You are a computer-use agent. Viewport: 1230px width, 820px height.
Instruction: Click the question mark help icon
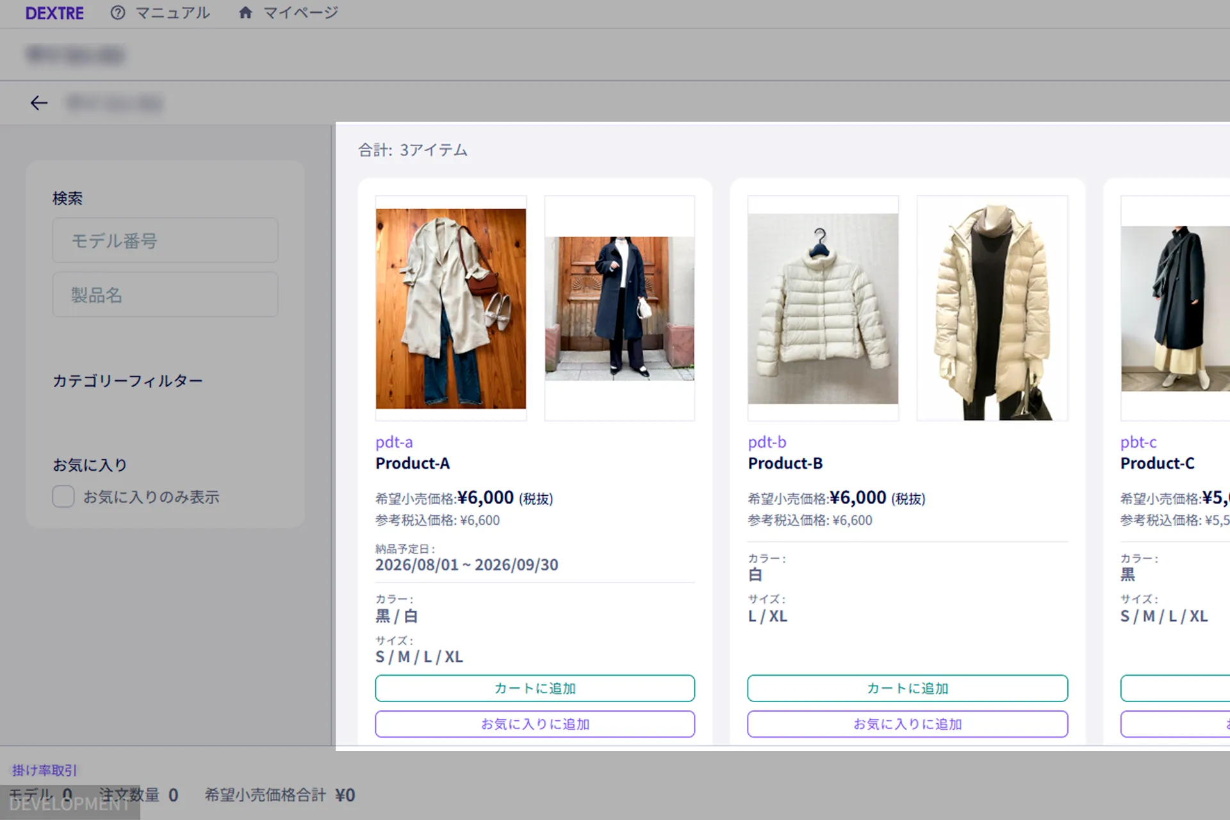click(x=118, y=13)
